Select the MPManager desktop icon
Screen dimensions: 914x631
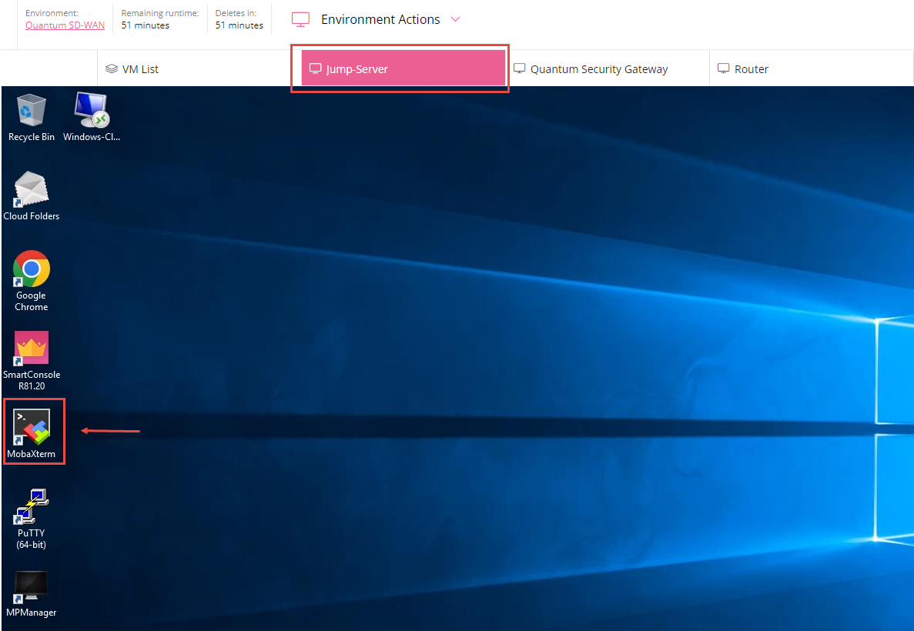31,594
